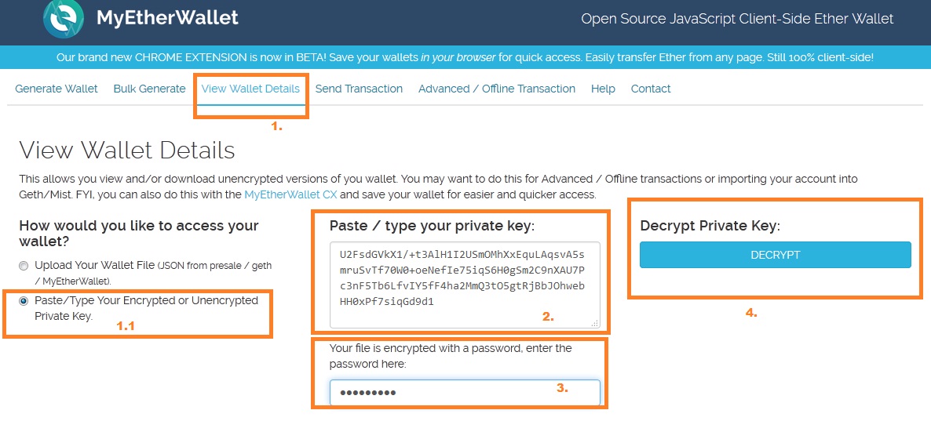Click the MyEtherWallet logo icon
The image size is (931, 421).
[64, 19]
